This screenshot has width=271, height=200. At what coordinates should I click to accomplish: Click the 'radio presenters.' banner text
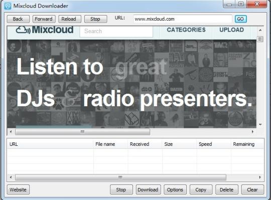point(168,100)
